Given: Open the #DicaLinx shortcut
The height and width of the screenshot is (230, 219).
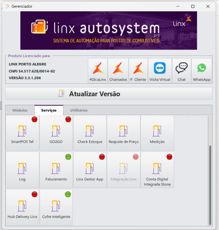Looking at the screenshot, I should click(x=98, y=71).
